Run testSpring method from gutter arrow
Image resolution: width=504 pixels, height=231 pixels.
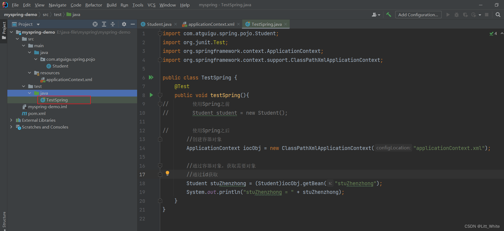(x=151, y=95)
